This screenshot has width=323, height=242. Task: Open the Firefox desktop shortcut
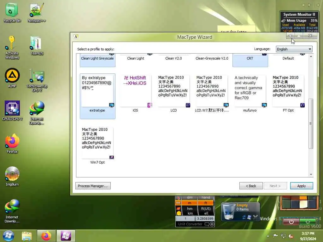(12, 143)
